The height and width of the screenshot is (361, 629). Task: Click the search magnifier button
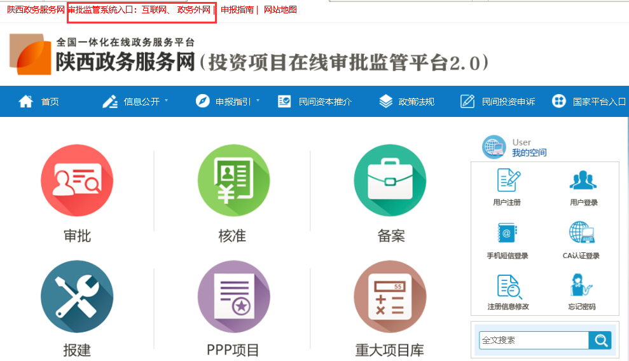pyautogui.click(x=600, y=340)
